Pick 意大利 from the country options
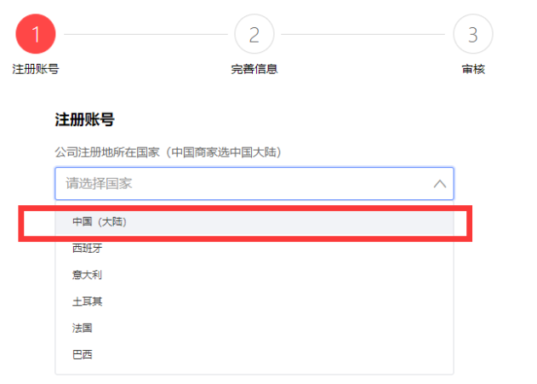The image size is (537, 384). pos(88,275)
